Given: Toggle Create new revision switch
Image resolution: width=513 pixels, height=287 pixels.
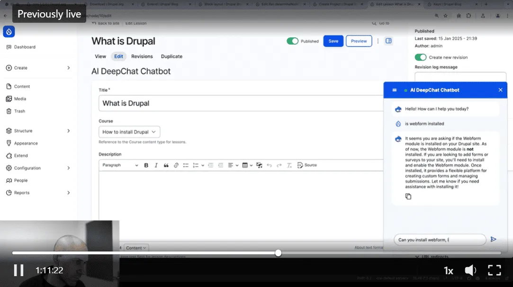Looking at the screenshot, I should [x=421, y=57].
